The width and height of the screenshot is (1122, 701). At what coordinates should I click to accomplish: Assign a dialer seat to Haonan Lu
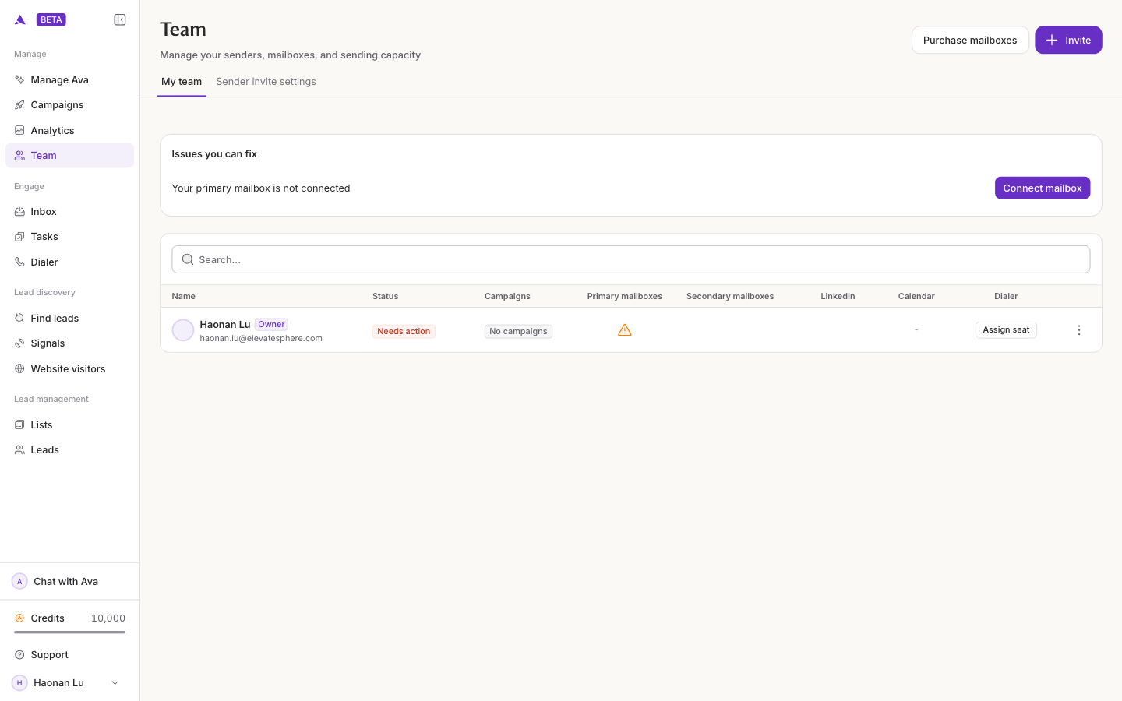click(x=1006, y=330)
